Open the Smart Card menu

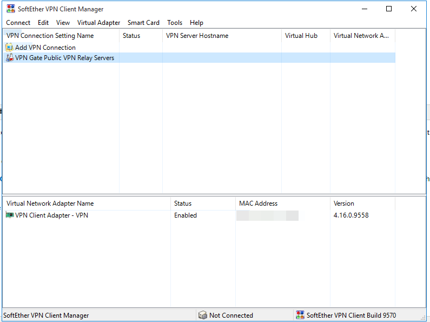[x=143, y=23]
